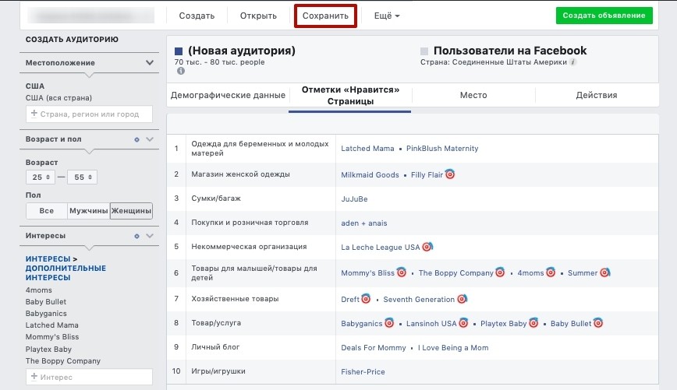Screen dimensions: 677x390
Task: Click the Сохранить button
Action: point(325,16)
